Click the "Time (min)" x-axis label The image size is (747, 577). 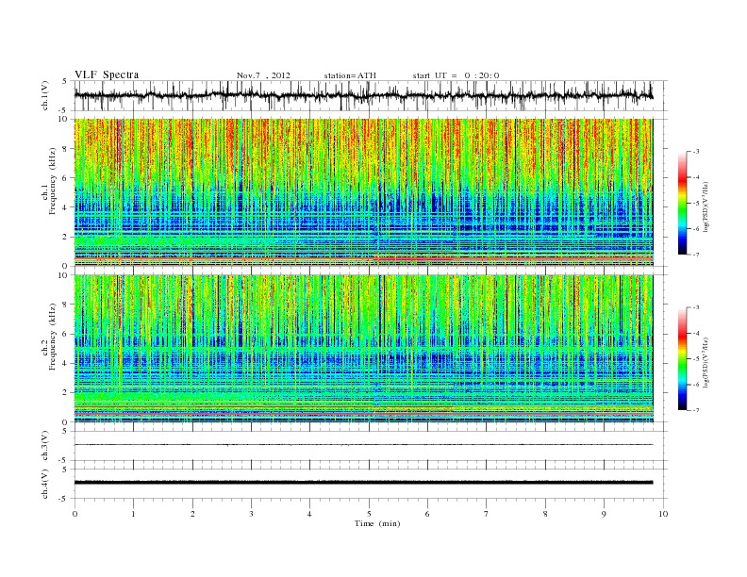[377, 523]
